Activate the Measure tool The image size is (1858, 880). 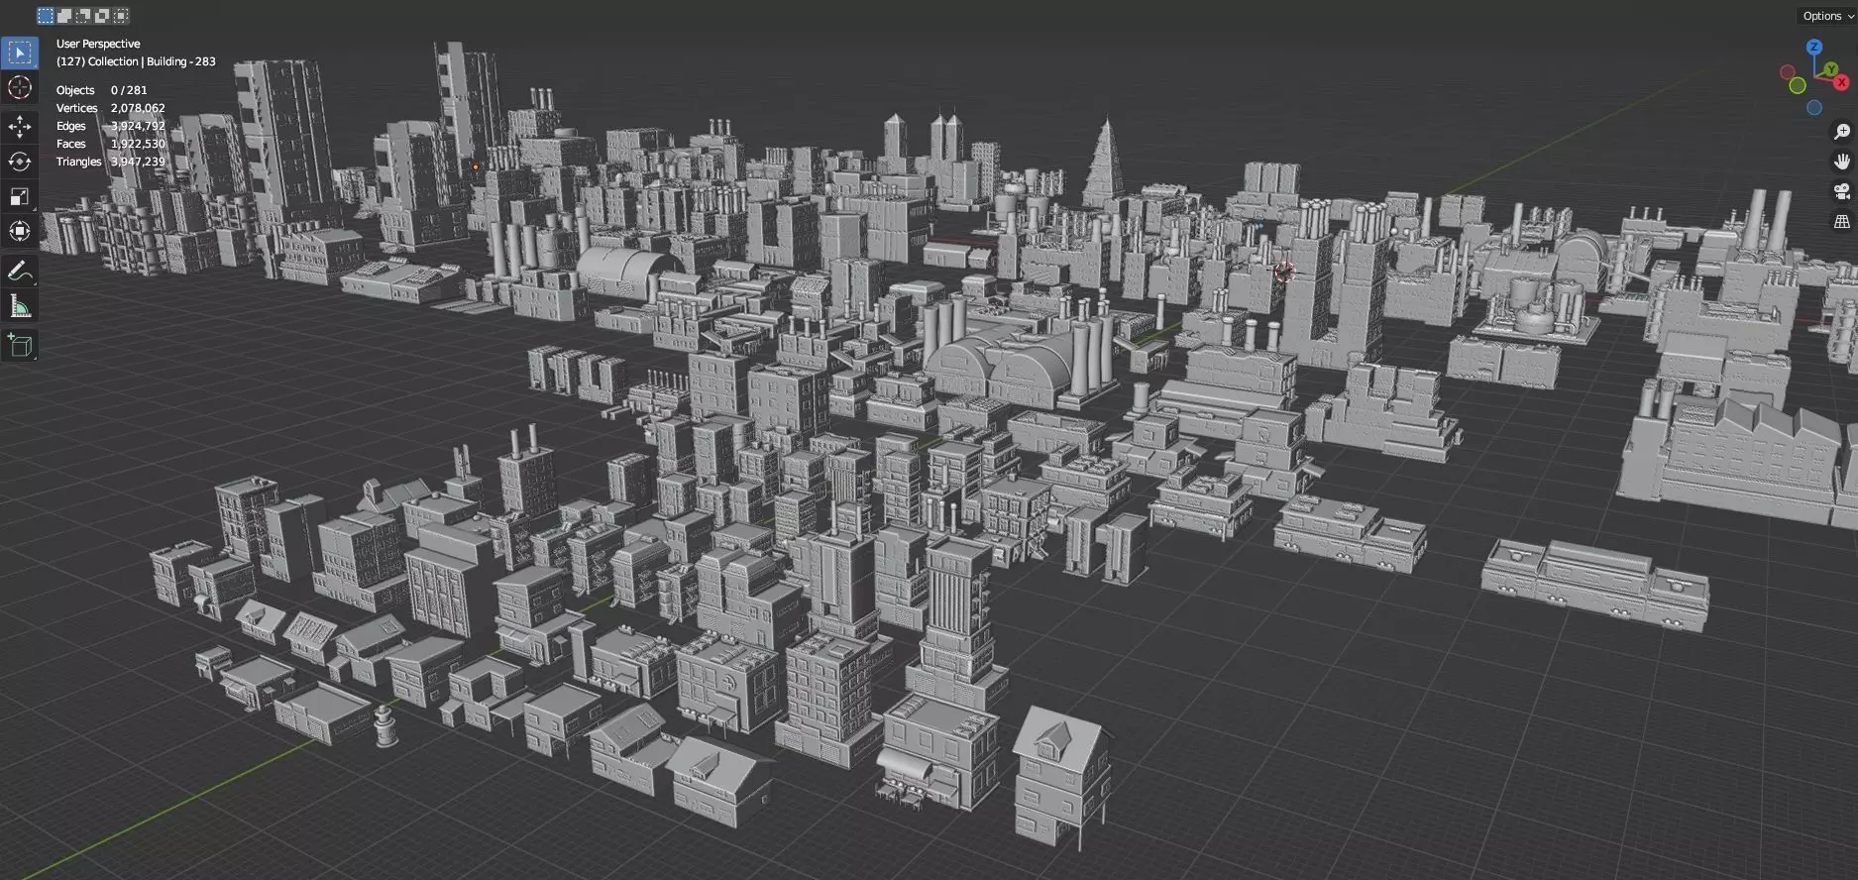20,306
